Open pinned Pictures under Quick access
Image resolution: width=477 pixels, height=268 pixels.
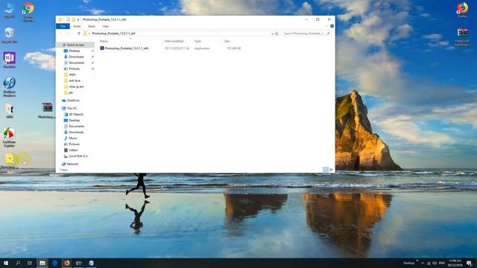75,68
